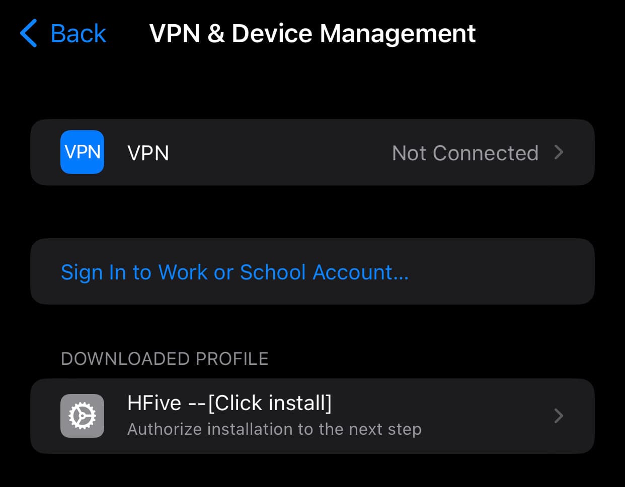Viewport: 625px width, 487px height.
Task: Click the word "Management" in the header
Action: (398, 34)
